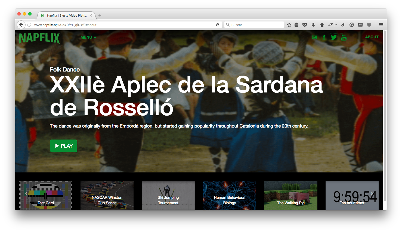Open the ABOUT page link
This screenshot has width=402, height=232.
[x=372, y=37]
